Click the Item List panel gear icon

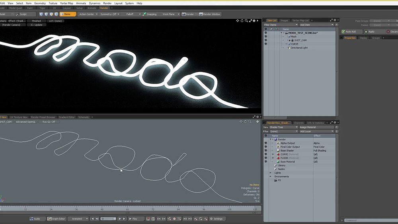[x=335, y=20]
